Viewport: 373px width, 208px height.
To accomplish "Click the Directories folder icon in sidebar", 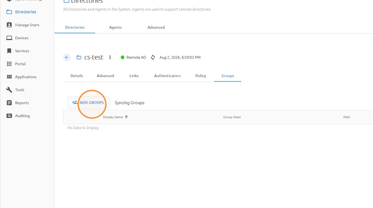I will point(9,12).
